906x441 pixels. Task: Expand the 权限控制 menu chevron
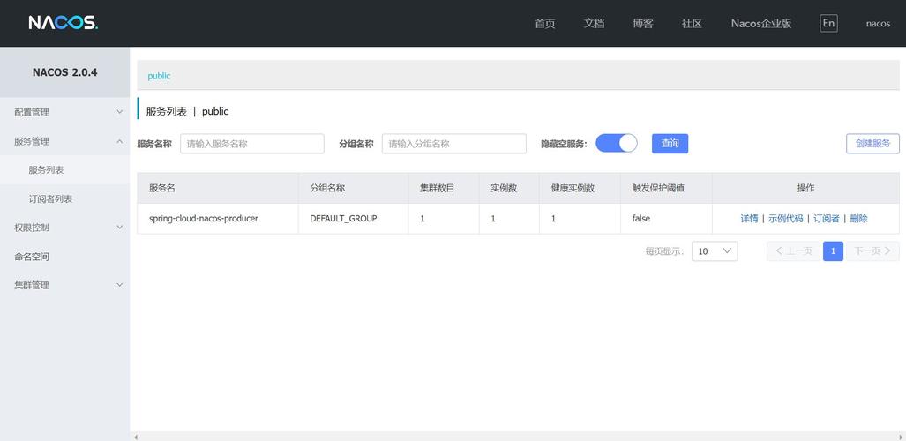tap(120, 228)
